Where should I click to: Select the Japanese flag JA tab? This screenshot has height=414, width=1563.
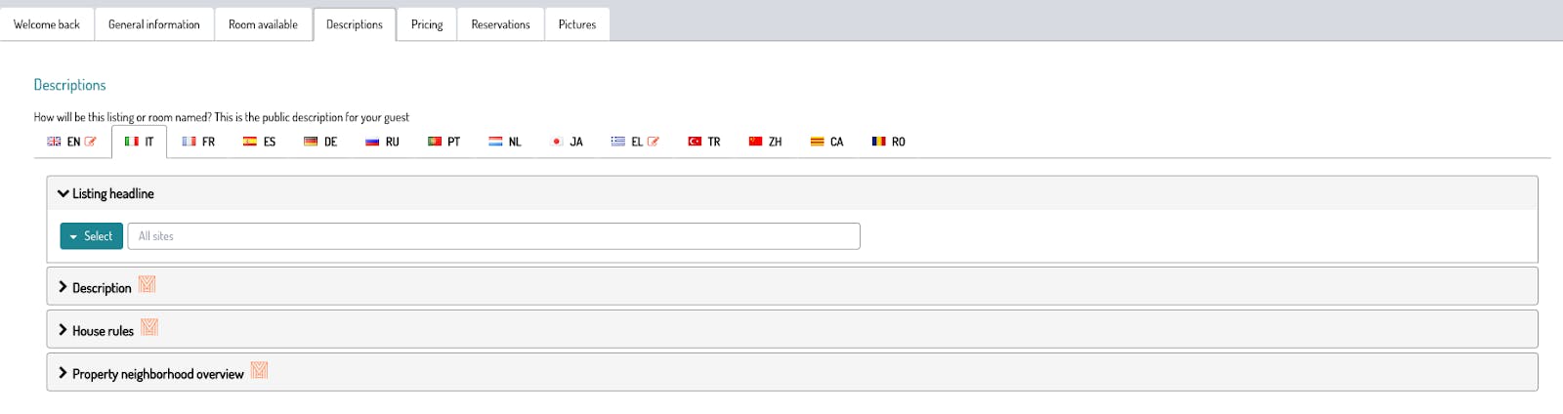(567, 142)
